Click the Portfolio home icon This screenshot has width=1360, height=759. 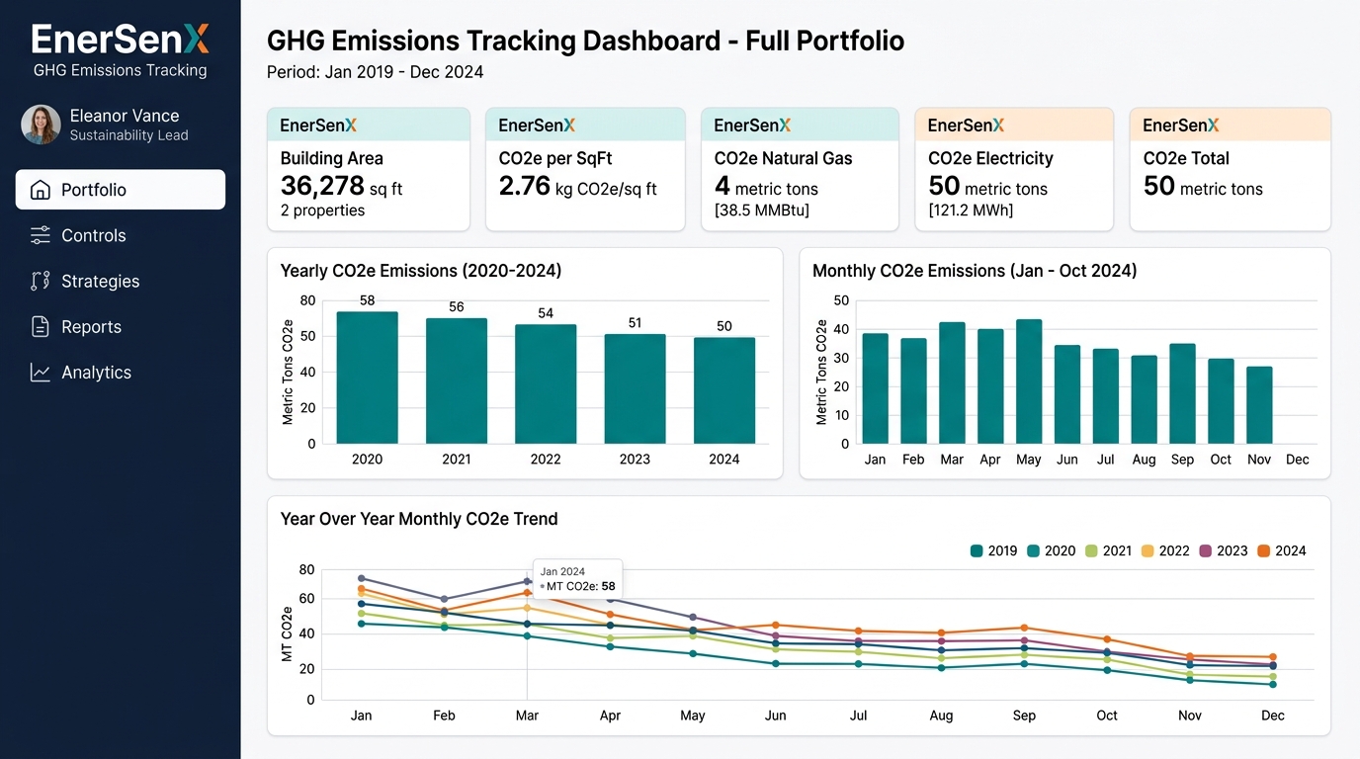(x=40, y=190)
